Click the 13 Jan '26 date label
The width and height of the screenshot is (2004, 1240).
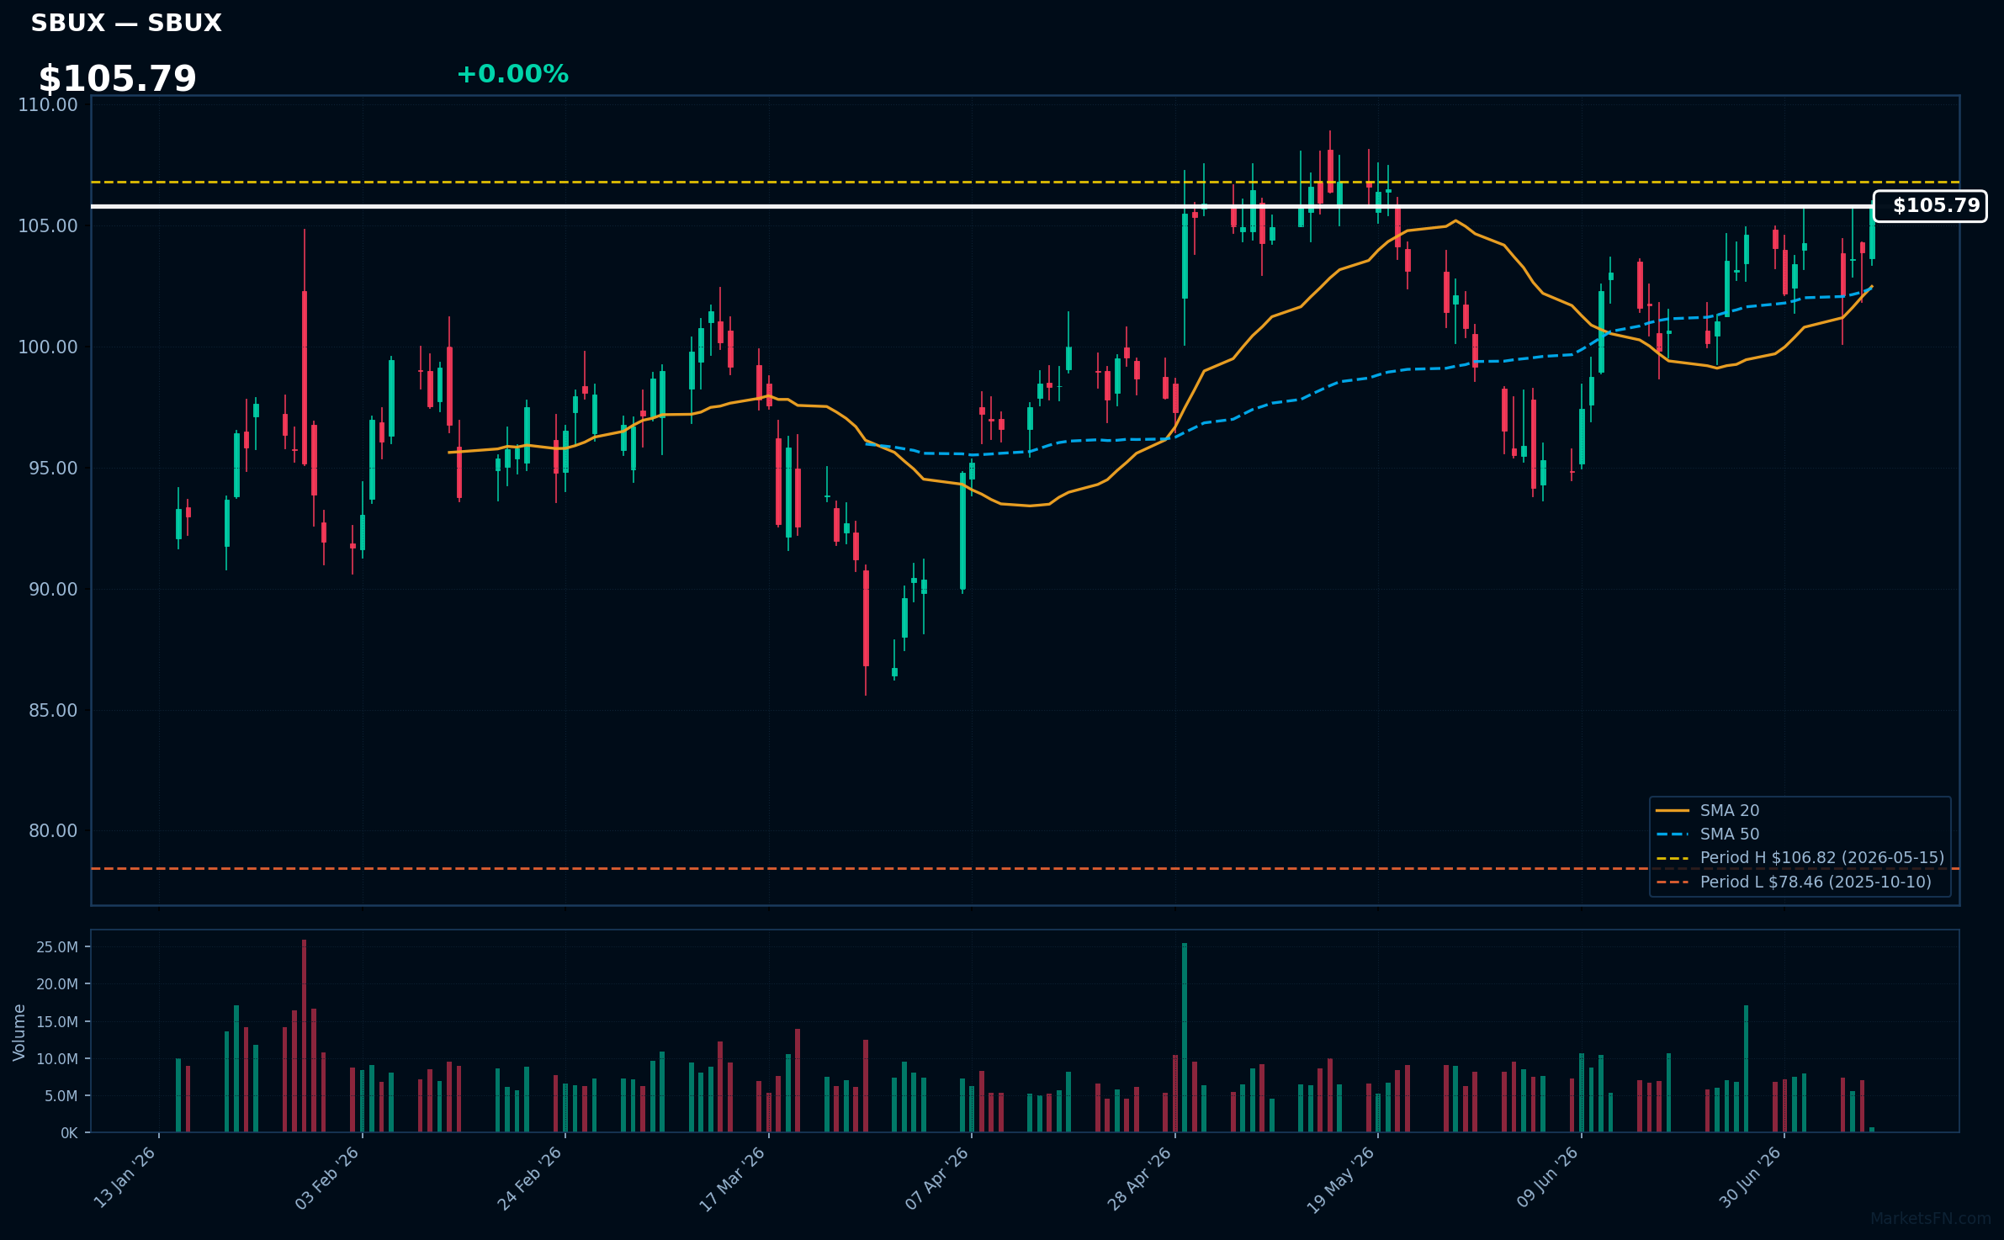click(x=125, y=1178)
